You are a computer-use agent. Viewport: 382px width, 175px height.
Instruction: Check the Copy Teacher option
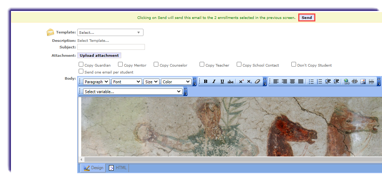(x=202, y=64)
